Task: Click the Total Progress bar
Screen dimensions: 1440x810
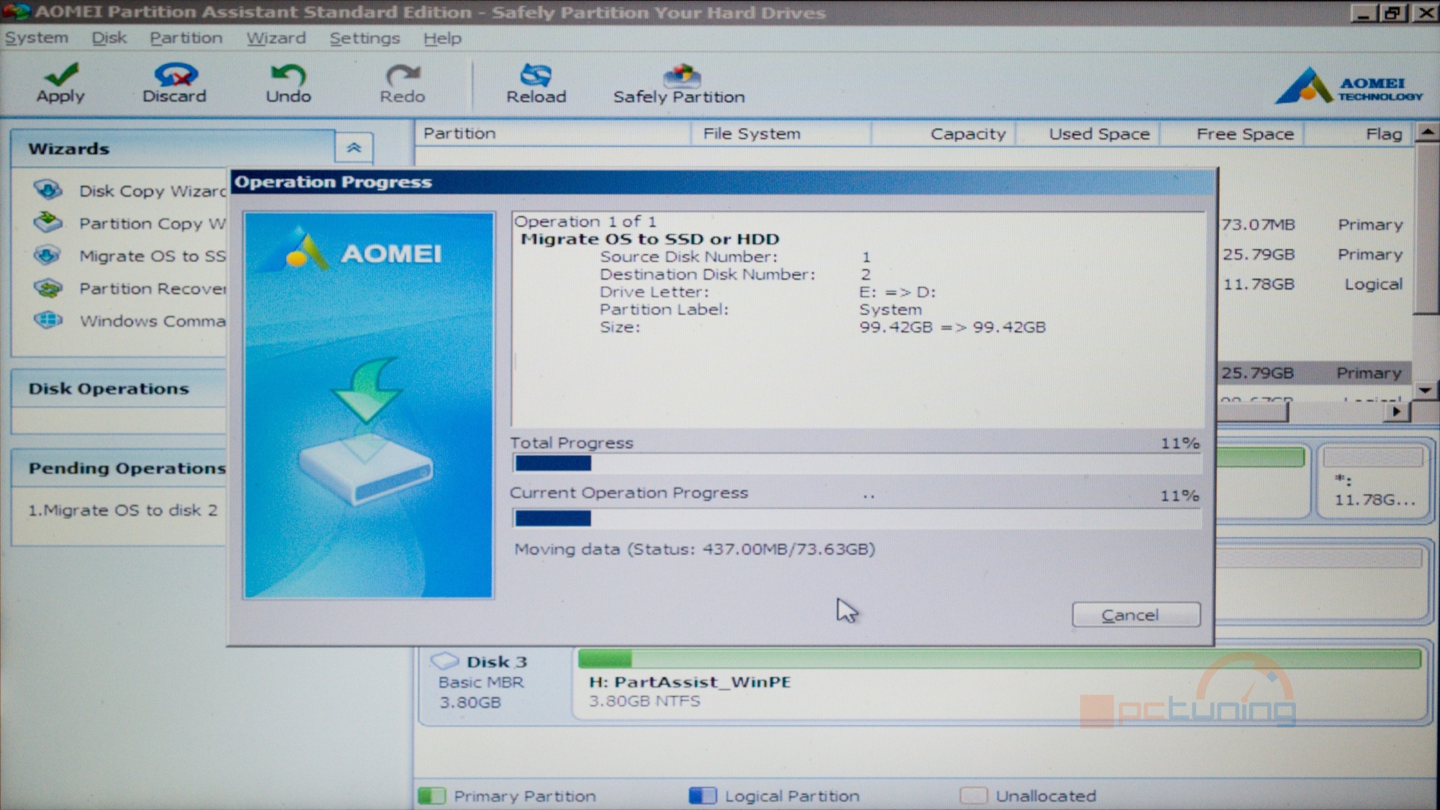Action: (x=856, y=463)
